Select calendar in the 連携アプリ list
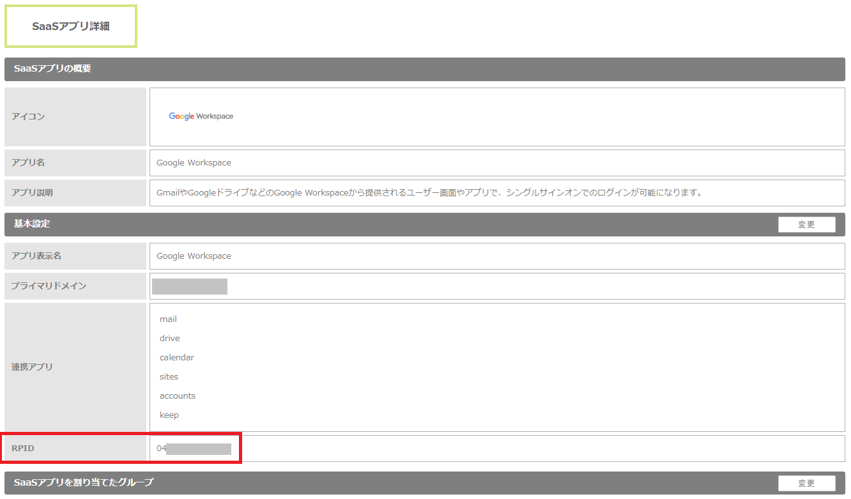The width and height of the screenshot is (851, 499). 176,357
